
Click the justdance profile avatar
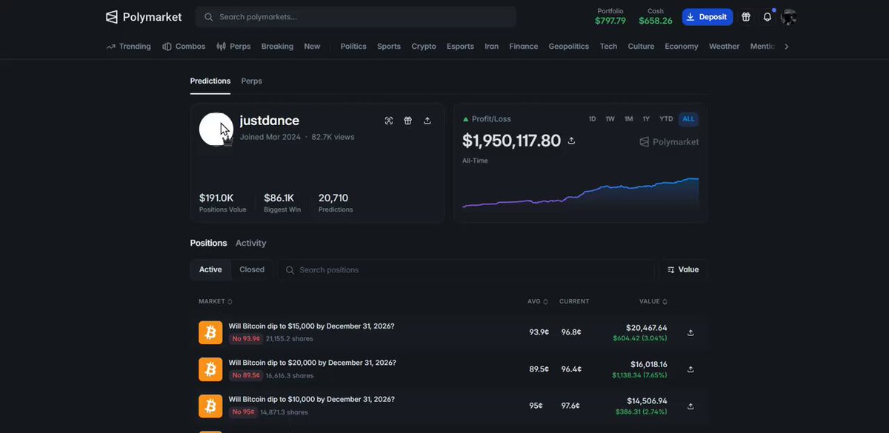pyautogui.click(x=216, y=129)
